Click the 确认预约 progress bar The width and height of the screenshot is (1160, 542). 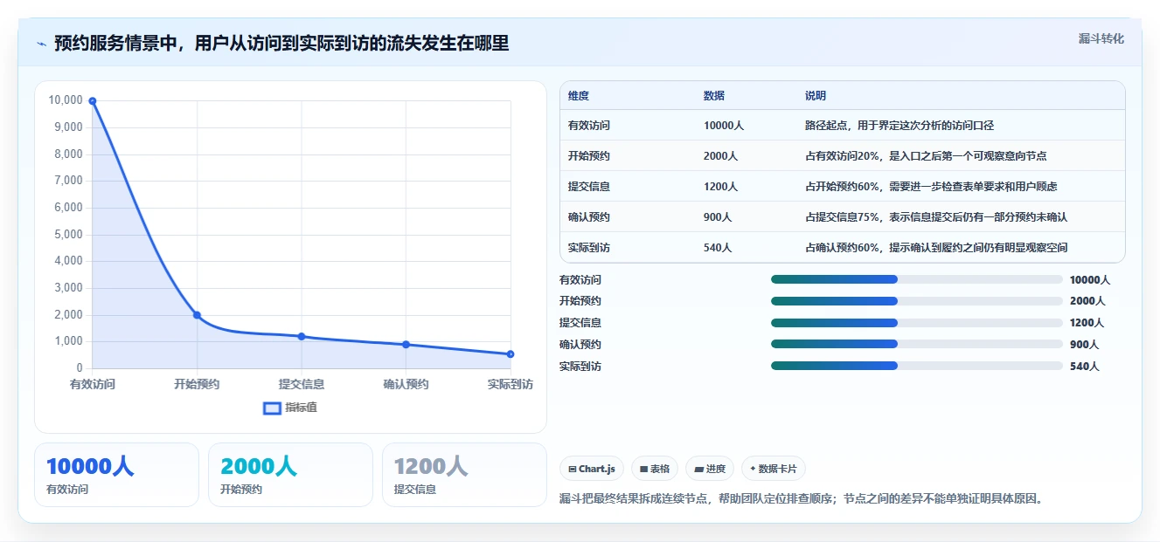pos(917,345)
